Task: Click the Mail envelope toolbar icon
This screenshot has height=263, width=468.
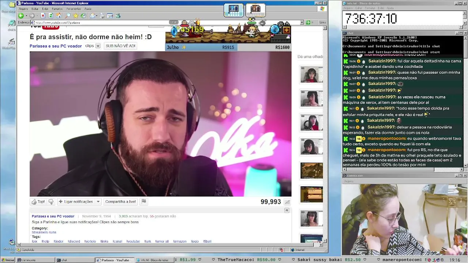Action: (93, 16)
